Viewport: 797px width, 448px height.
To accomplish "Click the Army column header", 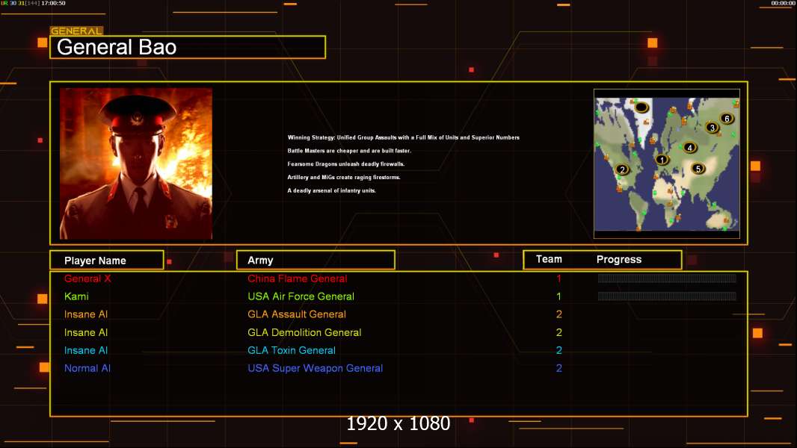I will tap(316, 261).
